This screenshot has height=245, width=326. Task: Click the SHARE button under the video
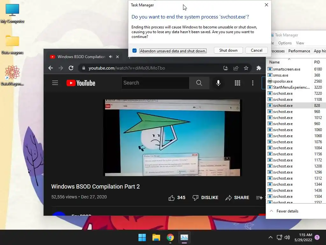pos(237,197)
